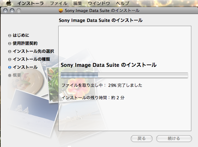Open the 編集 menu

(78, 3)
